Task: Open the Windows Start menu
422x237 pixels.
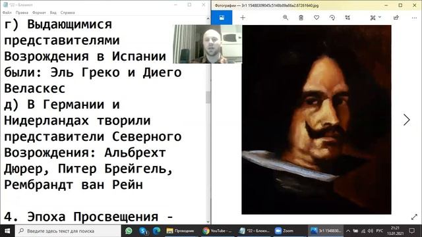Action: tap(7, 231)
